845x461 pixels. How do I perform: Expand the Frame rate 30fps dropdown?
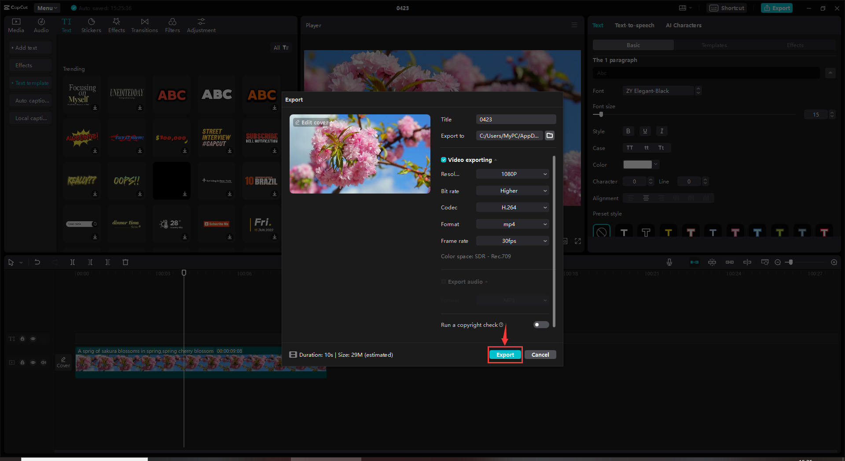[x=512, y=241]
